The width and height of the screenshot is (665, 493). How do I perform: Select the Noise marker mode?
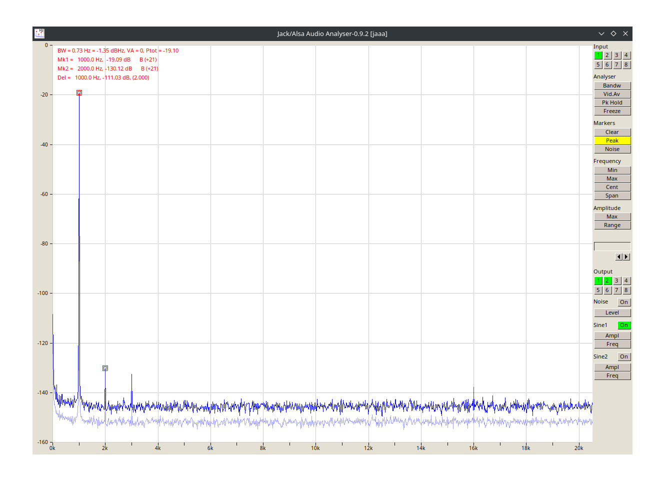coord(612,149)
